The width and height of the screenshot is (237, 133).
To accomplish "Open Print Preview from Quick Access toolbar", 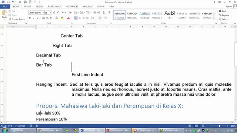I will [x=30, y=2].
